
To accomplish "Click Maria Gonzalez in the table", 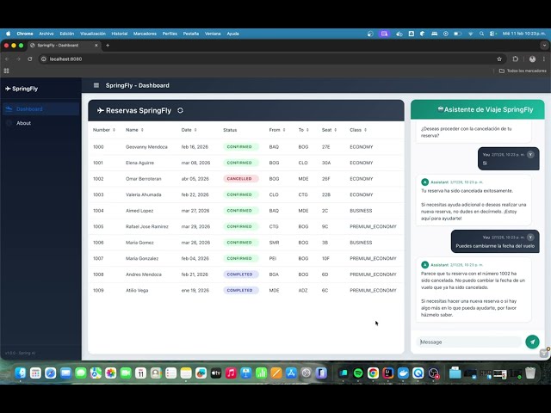I will click(x=142, y=258).
